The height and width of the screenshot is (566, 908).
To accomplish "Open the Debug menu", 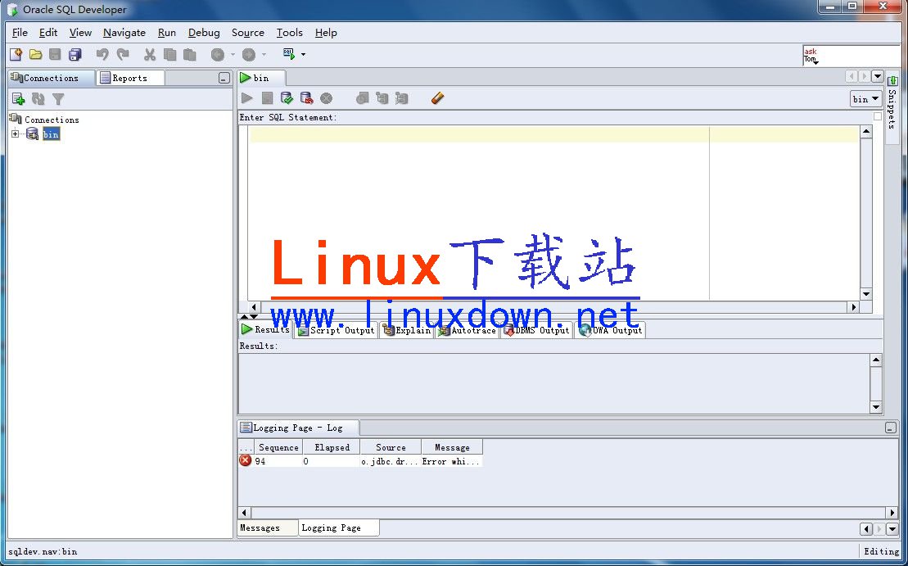I will pyautogui.click(x=204, y=33).
